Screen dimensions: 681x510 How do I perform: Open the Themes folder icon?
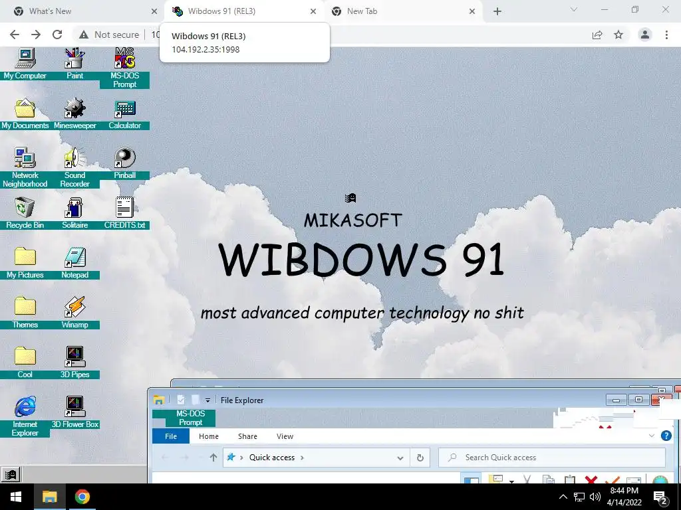pos(25,313)
